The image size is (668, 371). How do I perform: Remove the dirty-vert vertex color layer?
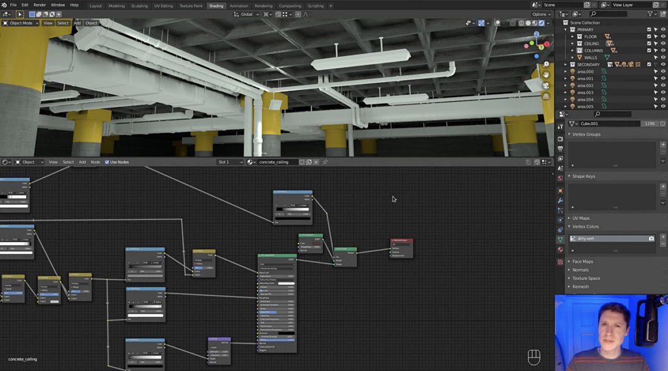663,244
